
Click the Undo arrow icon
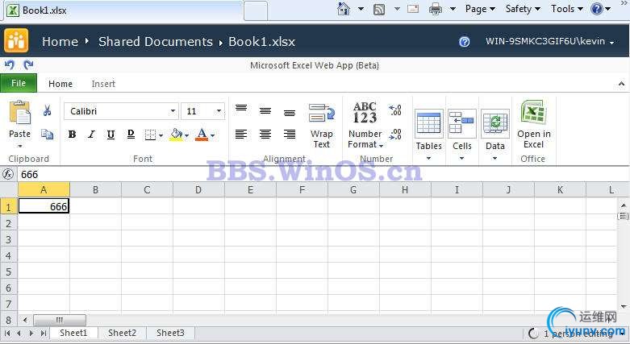coord(9,64)
